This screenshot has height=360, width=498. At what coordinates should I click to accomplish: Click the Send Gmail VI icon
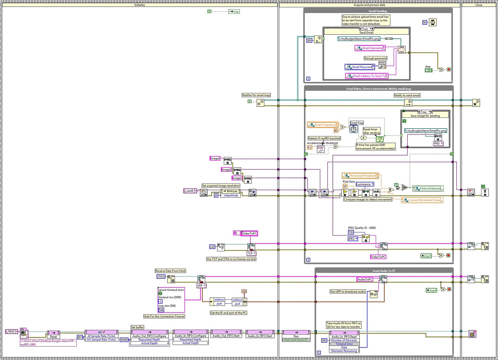click(x=402, y=50)
